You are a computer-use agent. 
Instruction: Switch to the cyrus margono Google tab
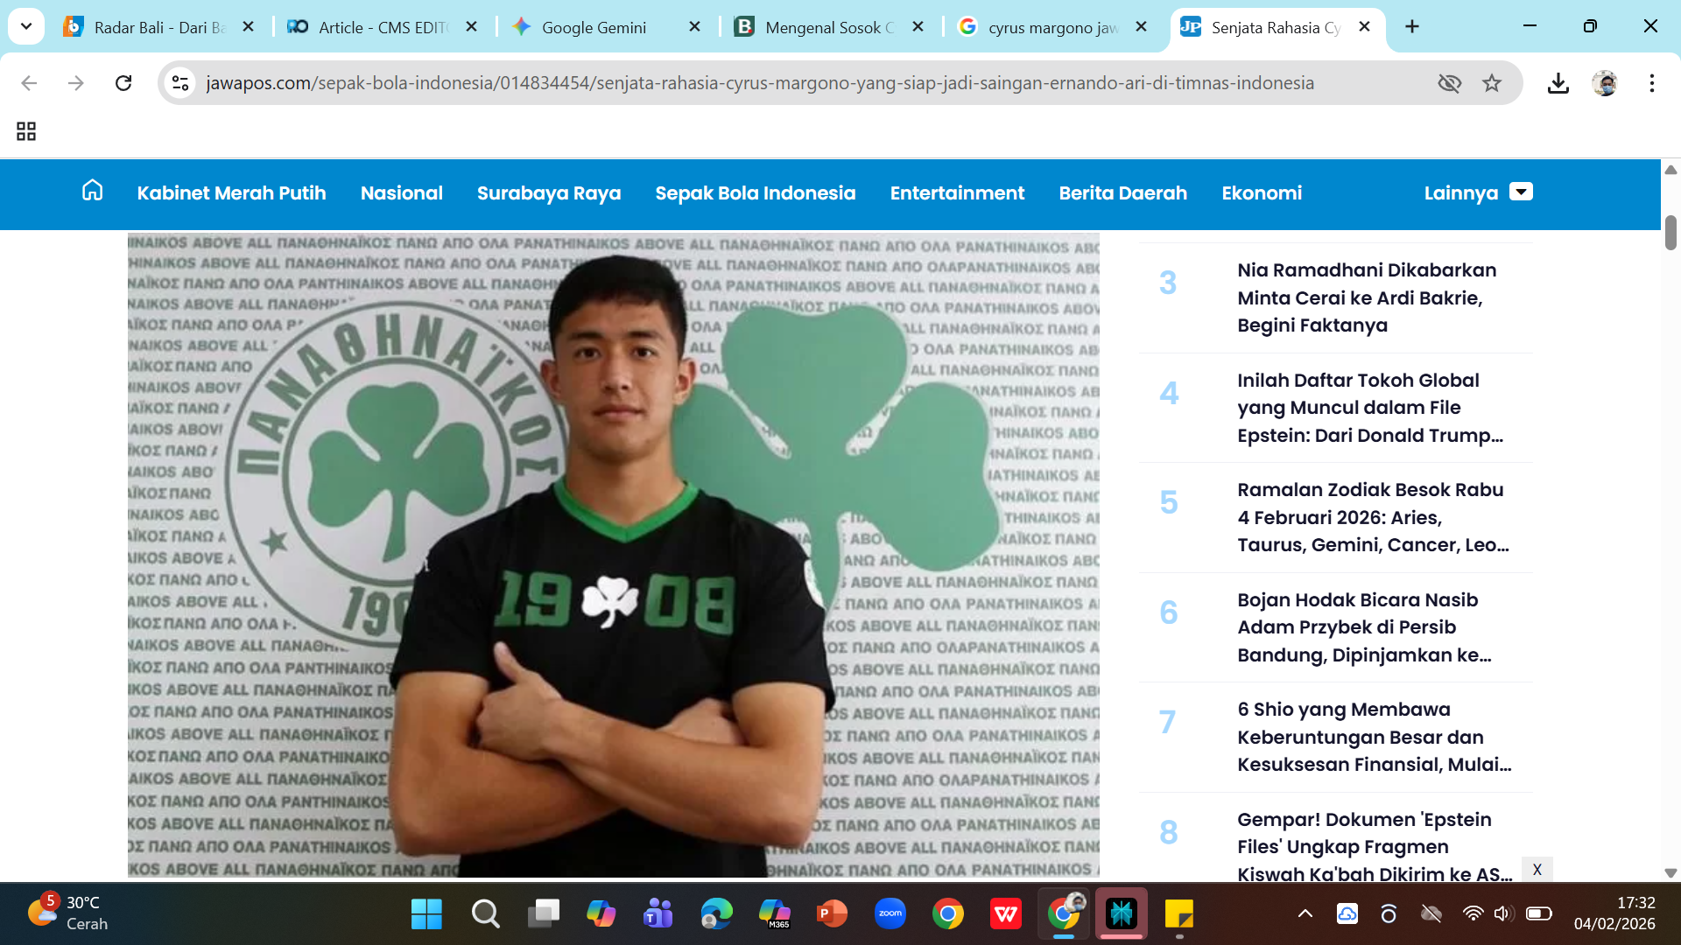click(1052, 27)
